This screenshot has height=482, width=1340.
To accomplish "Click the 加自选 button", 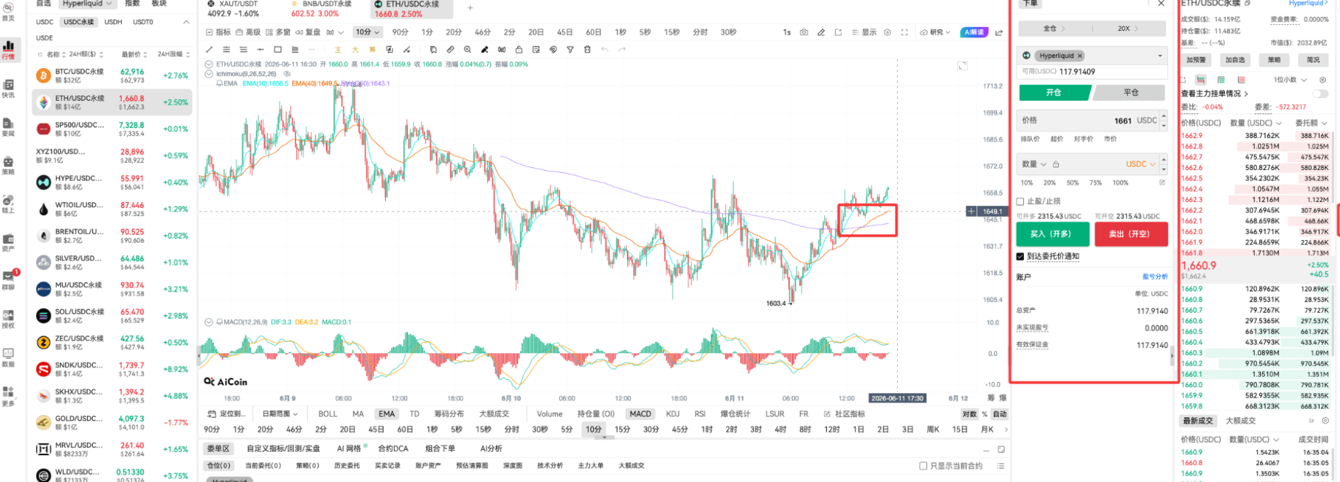I will (1235, 60).
